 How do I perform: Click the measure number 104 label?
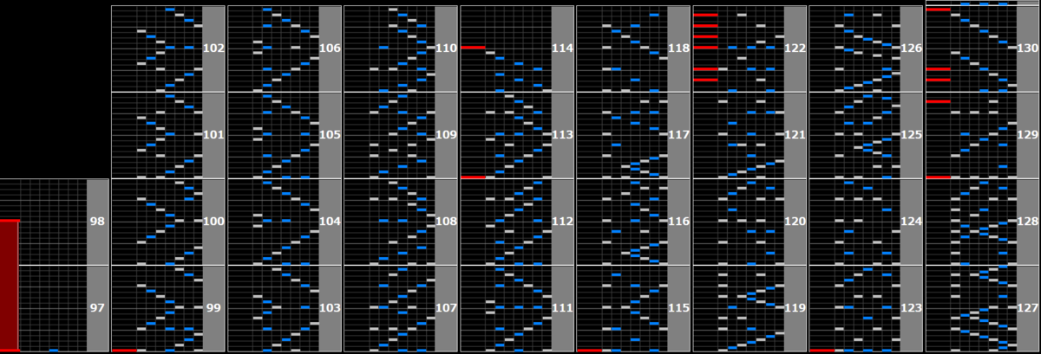[x=330, y=222]
